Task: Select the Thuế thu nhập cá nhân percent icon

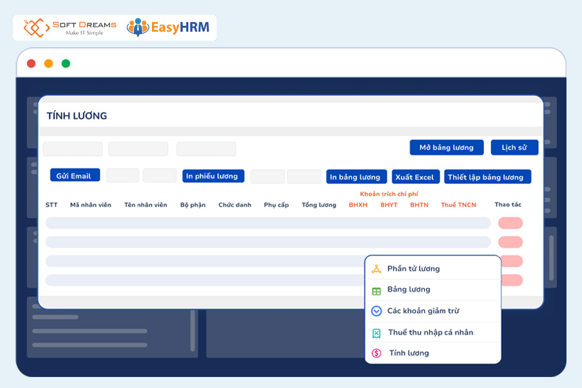Action: point(376,332)
